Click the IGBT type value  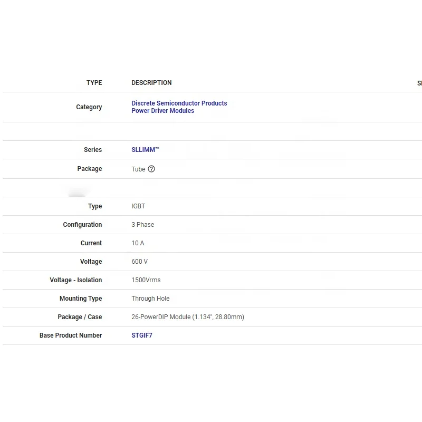138,206
